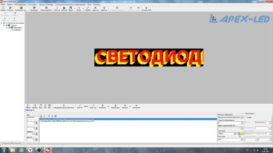Viewport: 273px width, 153px height.
Task: Open the file explorer folder on the taskbar
Action: [12, 150]
